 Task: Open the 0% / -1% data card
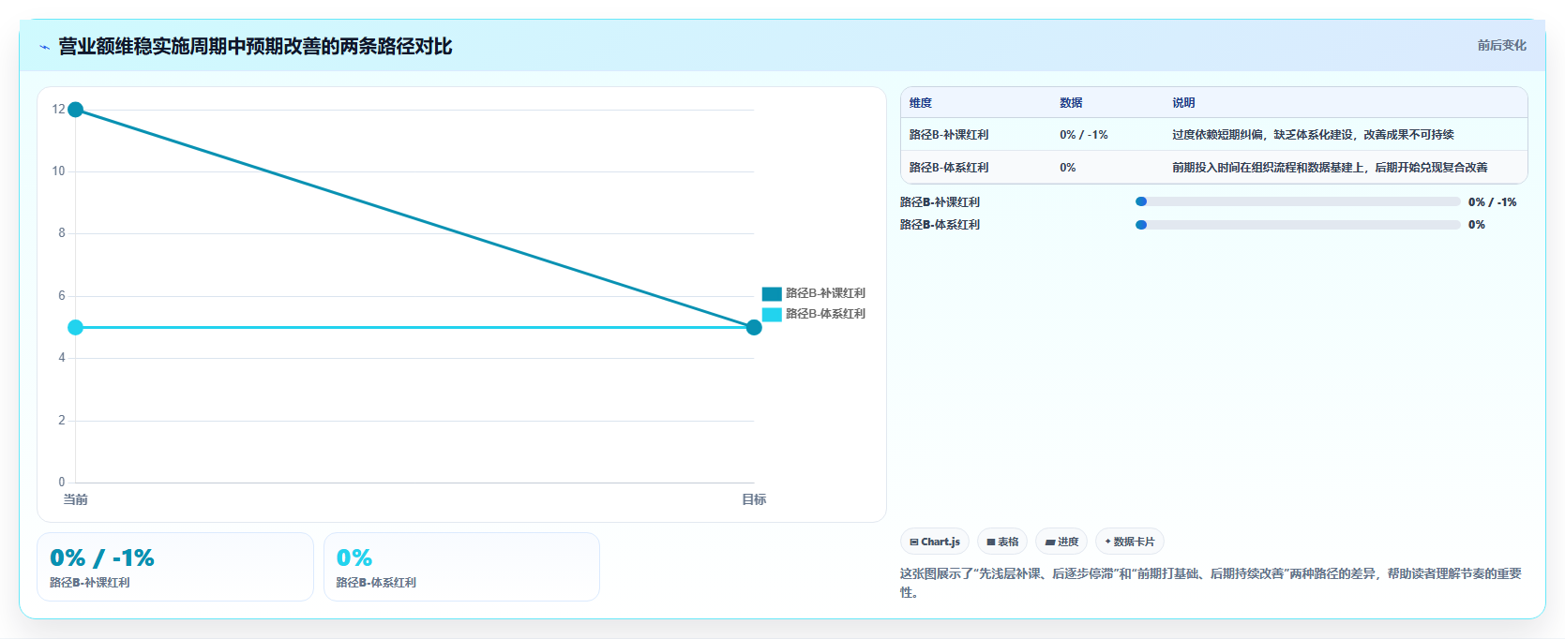(175, 567)
